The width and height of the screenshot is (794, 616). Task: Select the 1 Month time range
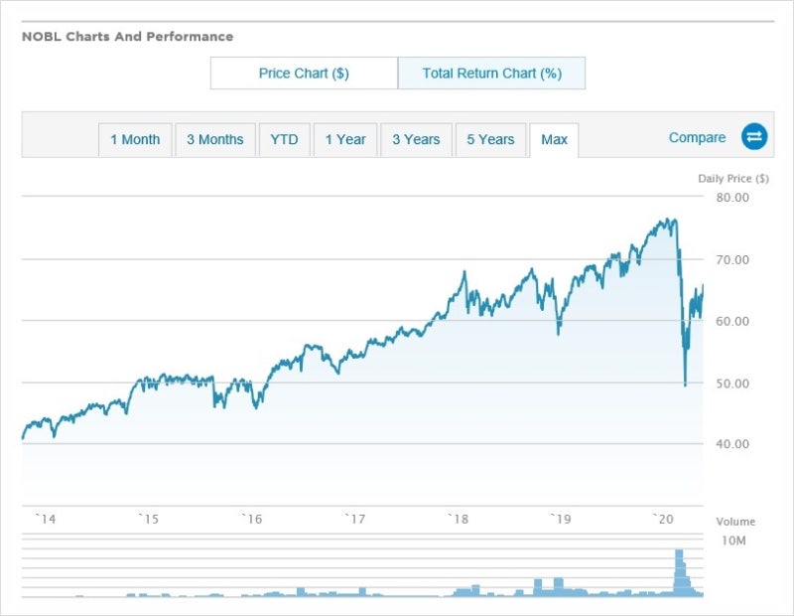coord(135,139)
